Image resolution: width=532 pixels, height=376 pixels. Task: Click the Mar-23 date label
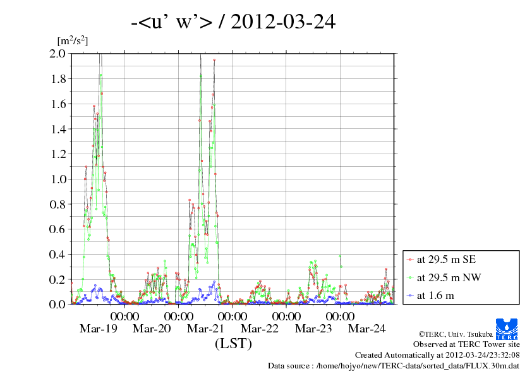313,329
